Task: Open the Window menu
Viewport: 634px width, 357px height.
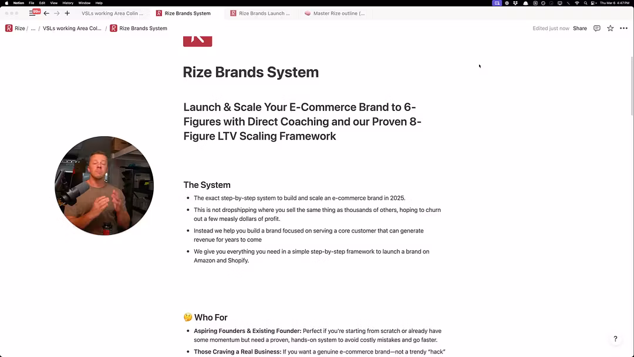Action: click(x=85, y=3)
